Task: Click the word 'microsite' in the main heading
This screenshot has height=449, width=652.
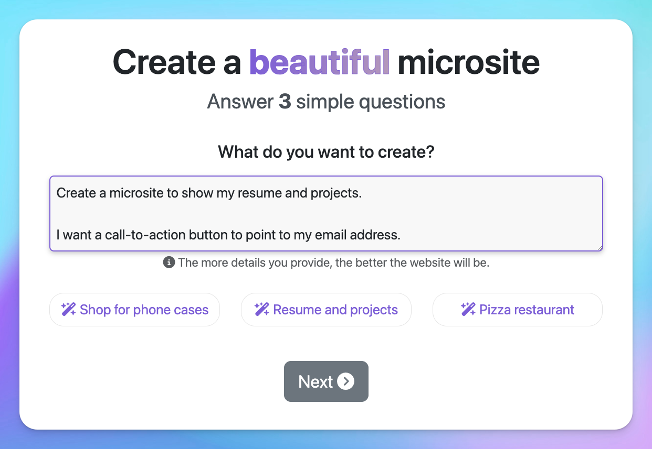Action: tap(469, 62)
